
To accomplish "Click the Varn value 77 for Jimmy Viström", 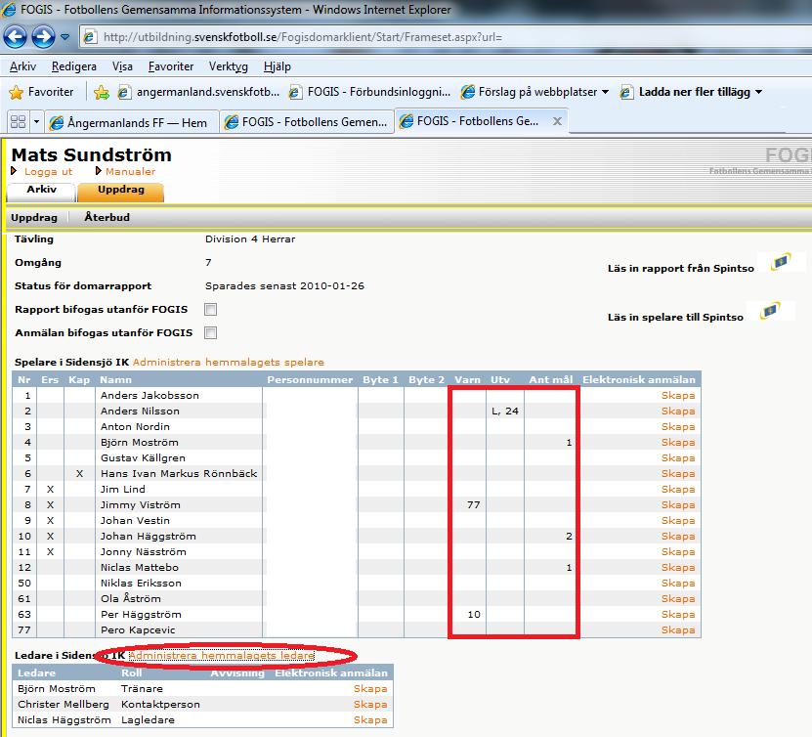I will click(473, 504).
